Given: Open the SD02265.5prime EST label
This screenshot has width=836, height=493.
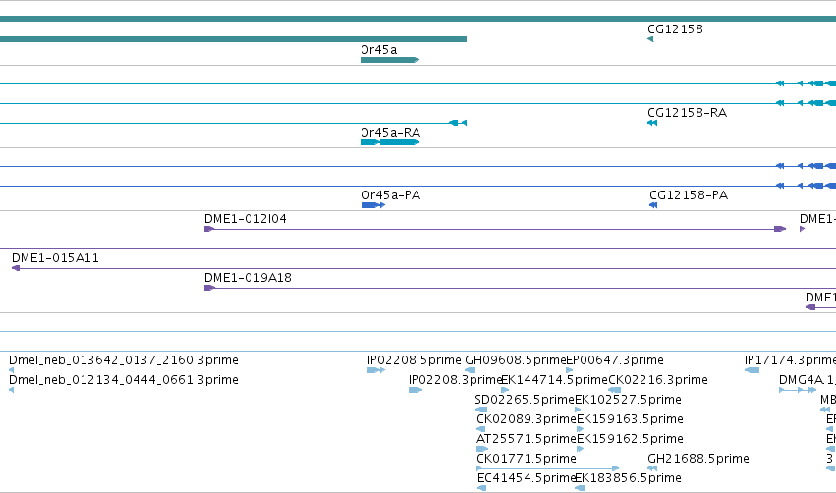Looking at the screenshot, I should 525,400.
